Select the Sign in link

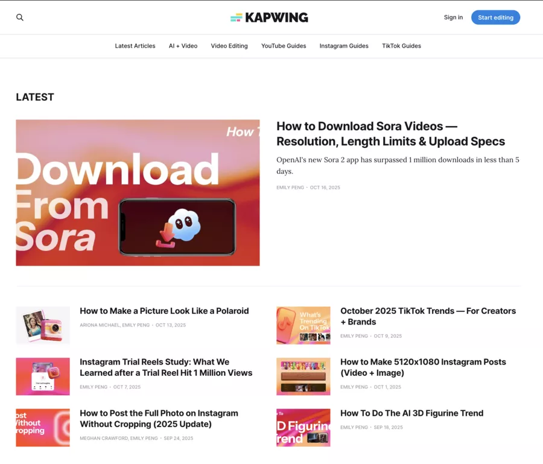[453, 17]
